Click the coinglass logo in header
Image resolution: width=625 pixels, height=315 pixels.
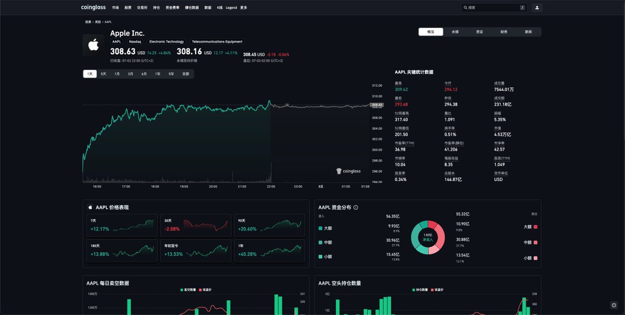tap(94, 8)
